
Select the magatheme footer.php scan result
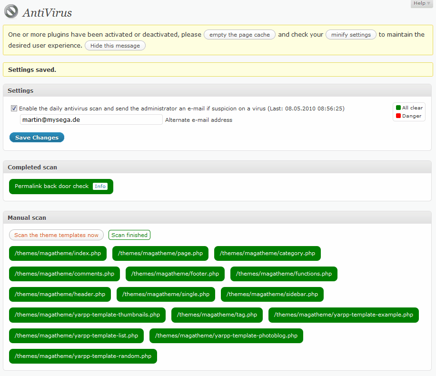click(x=175, y=274)
